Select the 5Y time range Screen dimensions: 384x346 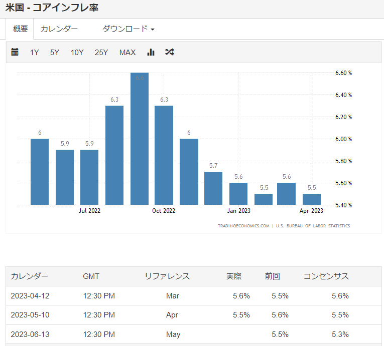(x=55, y=52)
